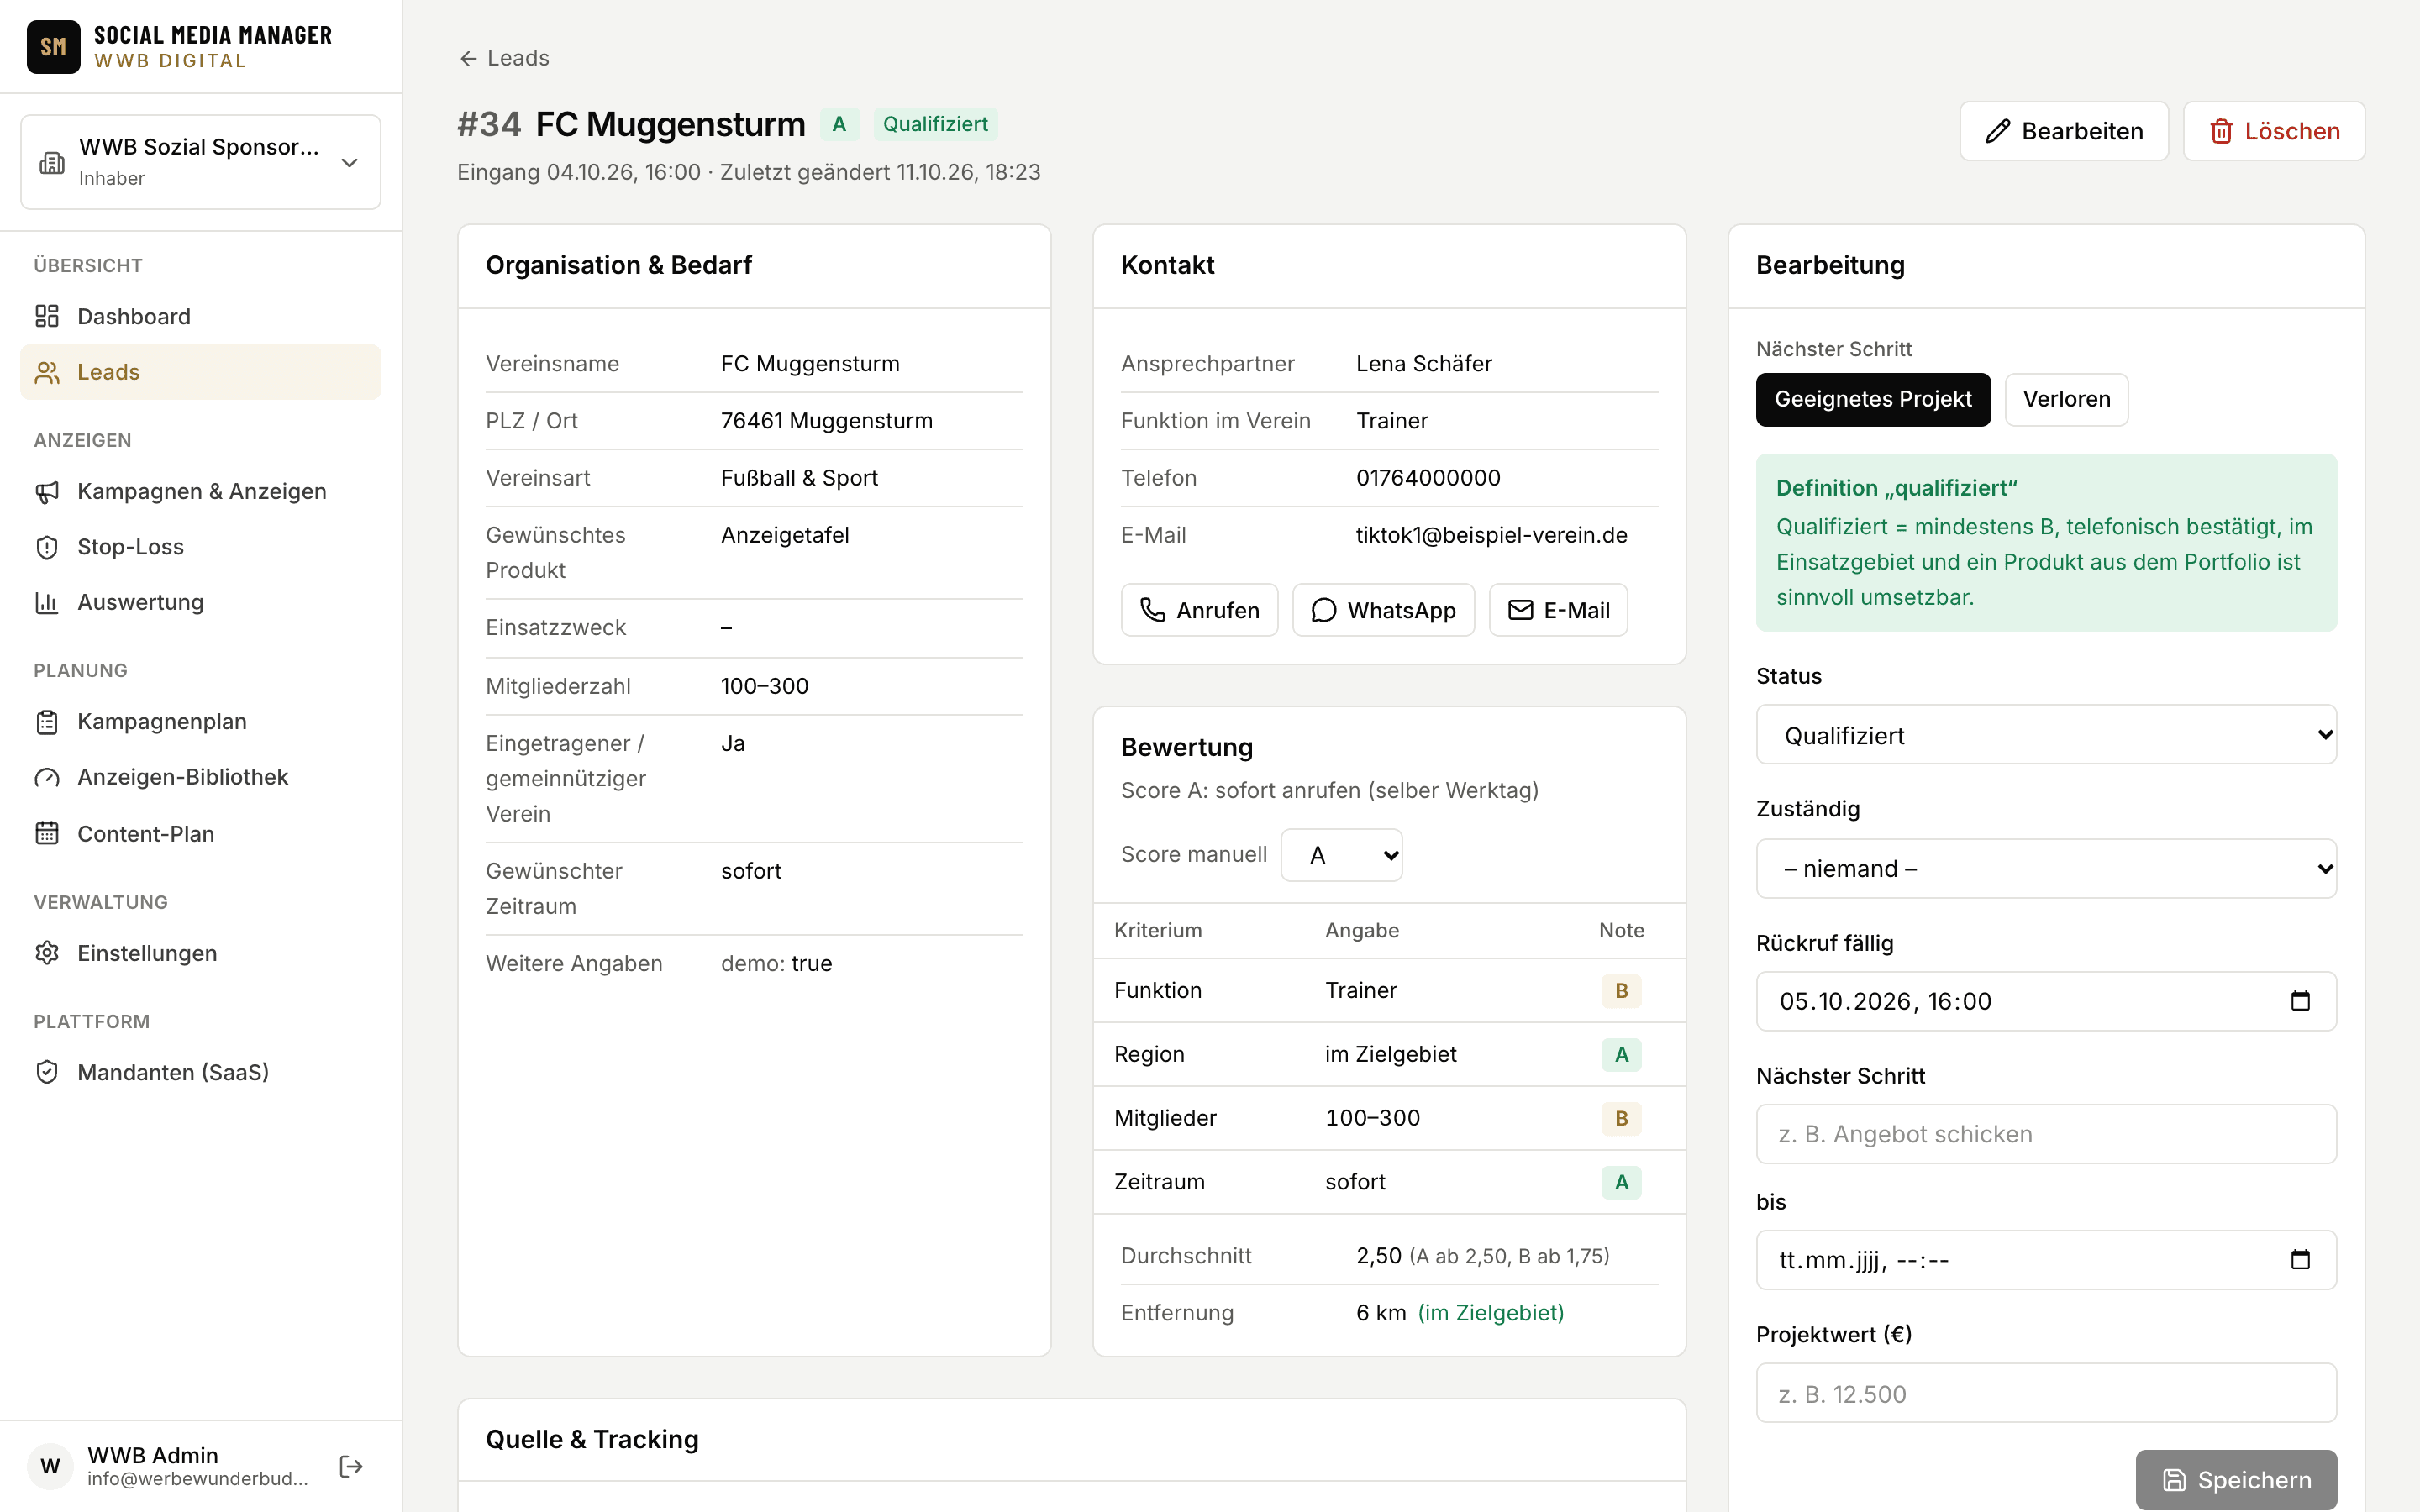Click the A score badge beside FC Muggensturm
Image resolution: width=2420 pixels, height=1512 pixels.
click(x=839, y=124)
